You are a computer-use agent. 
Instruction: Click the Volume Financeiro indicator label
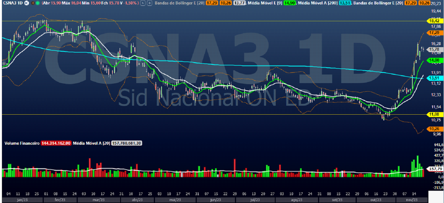point(22,143)
